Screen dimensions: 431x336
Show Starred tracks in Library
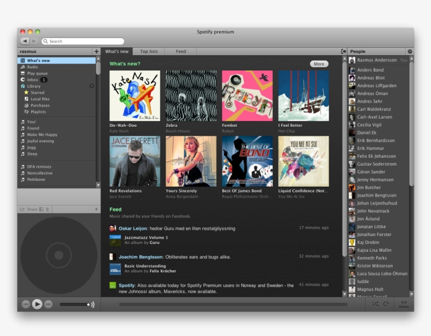[x=37, y=93]
